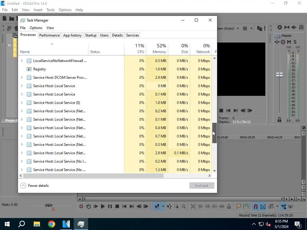This screenshot has height=230, width=307.
Task: Select the Selection Edit tool in VEGAS
Action: 176,206
